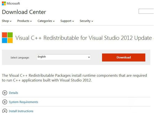Image resolution: width=154 pixels, height=113 pixels.
Task: Expand the System Requirements plus icon
Action: [5, 102]
